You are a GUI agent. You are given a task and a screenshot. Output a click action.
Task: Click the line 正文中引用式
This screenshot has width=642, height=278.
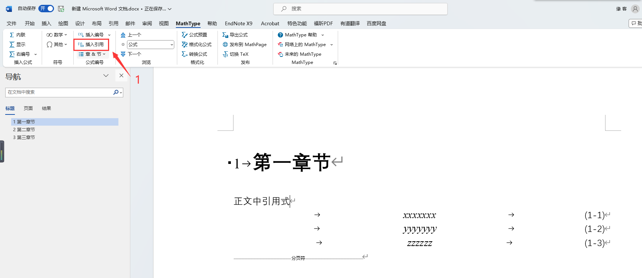pos(261,201)
